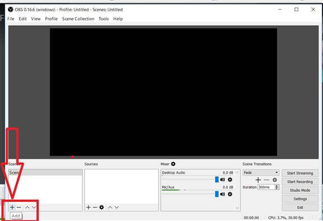This screenshot has width=323, height=221.
Task: Click the empty Sources list box
Action: pos(121,187)
